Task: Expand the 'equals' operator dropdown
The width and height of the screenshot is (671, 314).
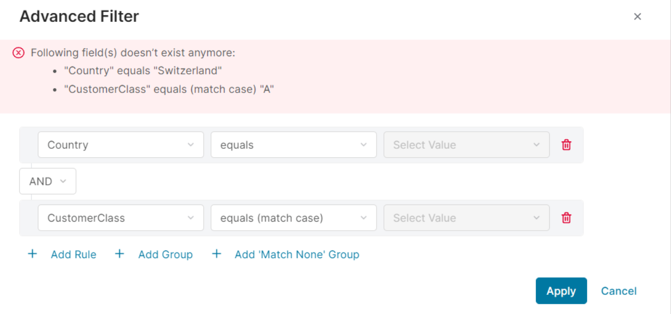Action: [293, 145]
